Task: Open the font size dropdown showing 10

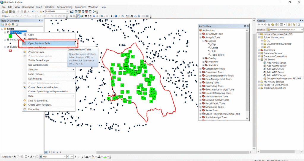Action: (x=72, y=157)
